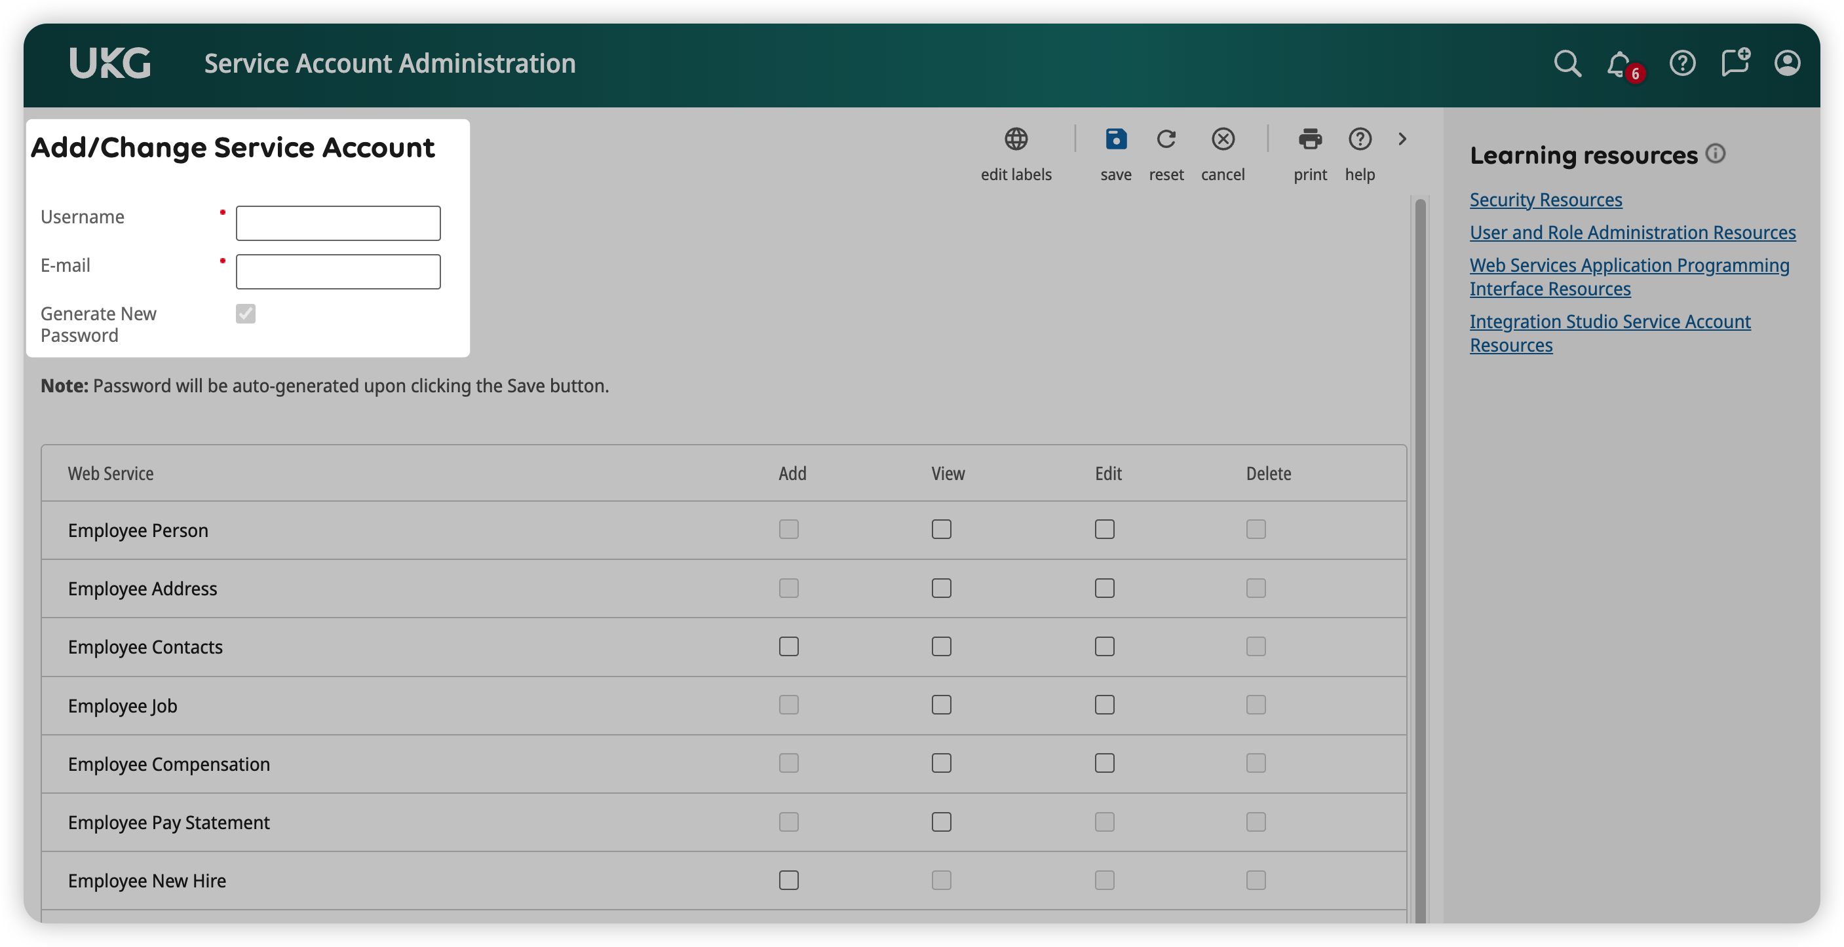Enable View for Employee Person
This screenshot has width=1844, height=947.
point(940,529)
